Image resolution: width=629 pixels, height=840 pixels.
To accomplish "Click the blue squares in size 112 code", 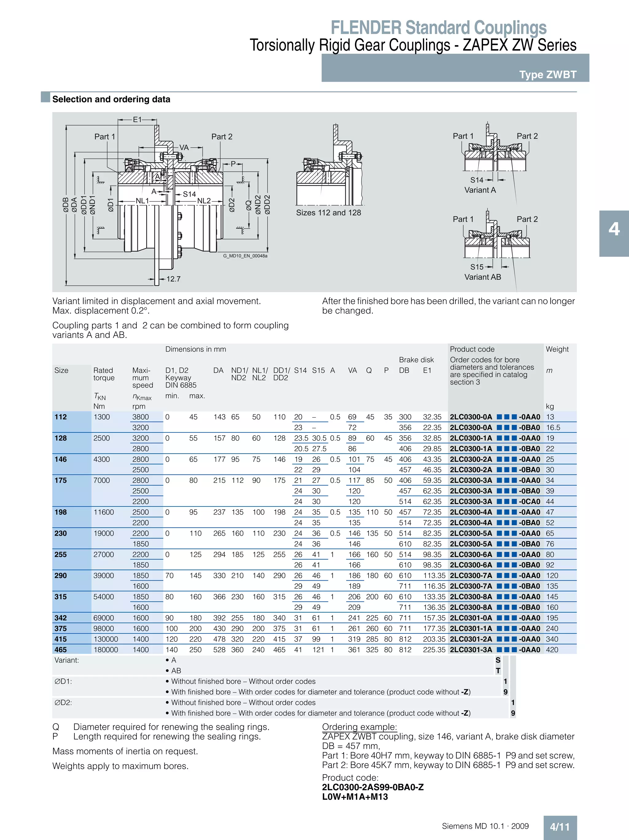I will click(506, 417).
